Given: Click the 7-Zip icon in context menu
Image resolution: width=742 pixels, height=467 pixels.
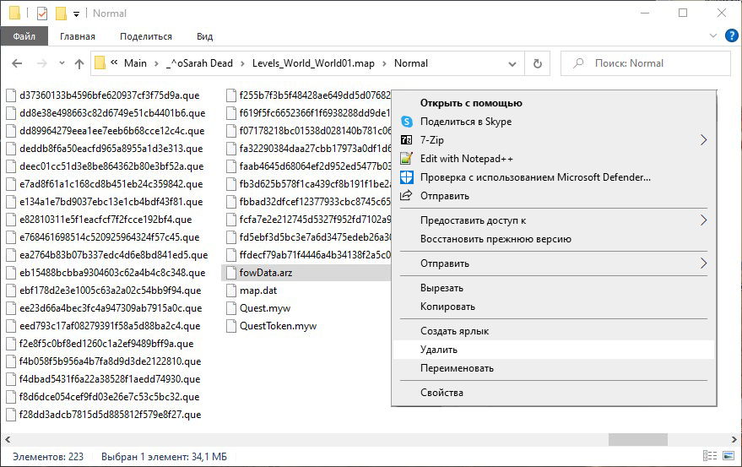Looking at the screenshot, I should (x=406, y=140).
